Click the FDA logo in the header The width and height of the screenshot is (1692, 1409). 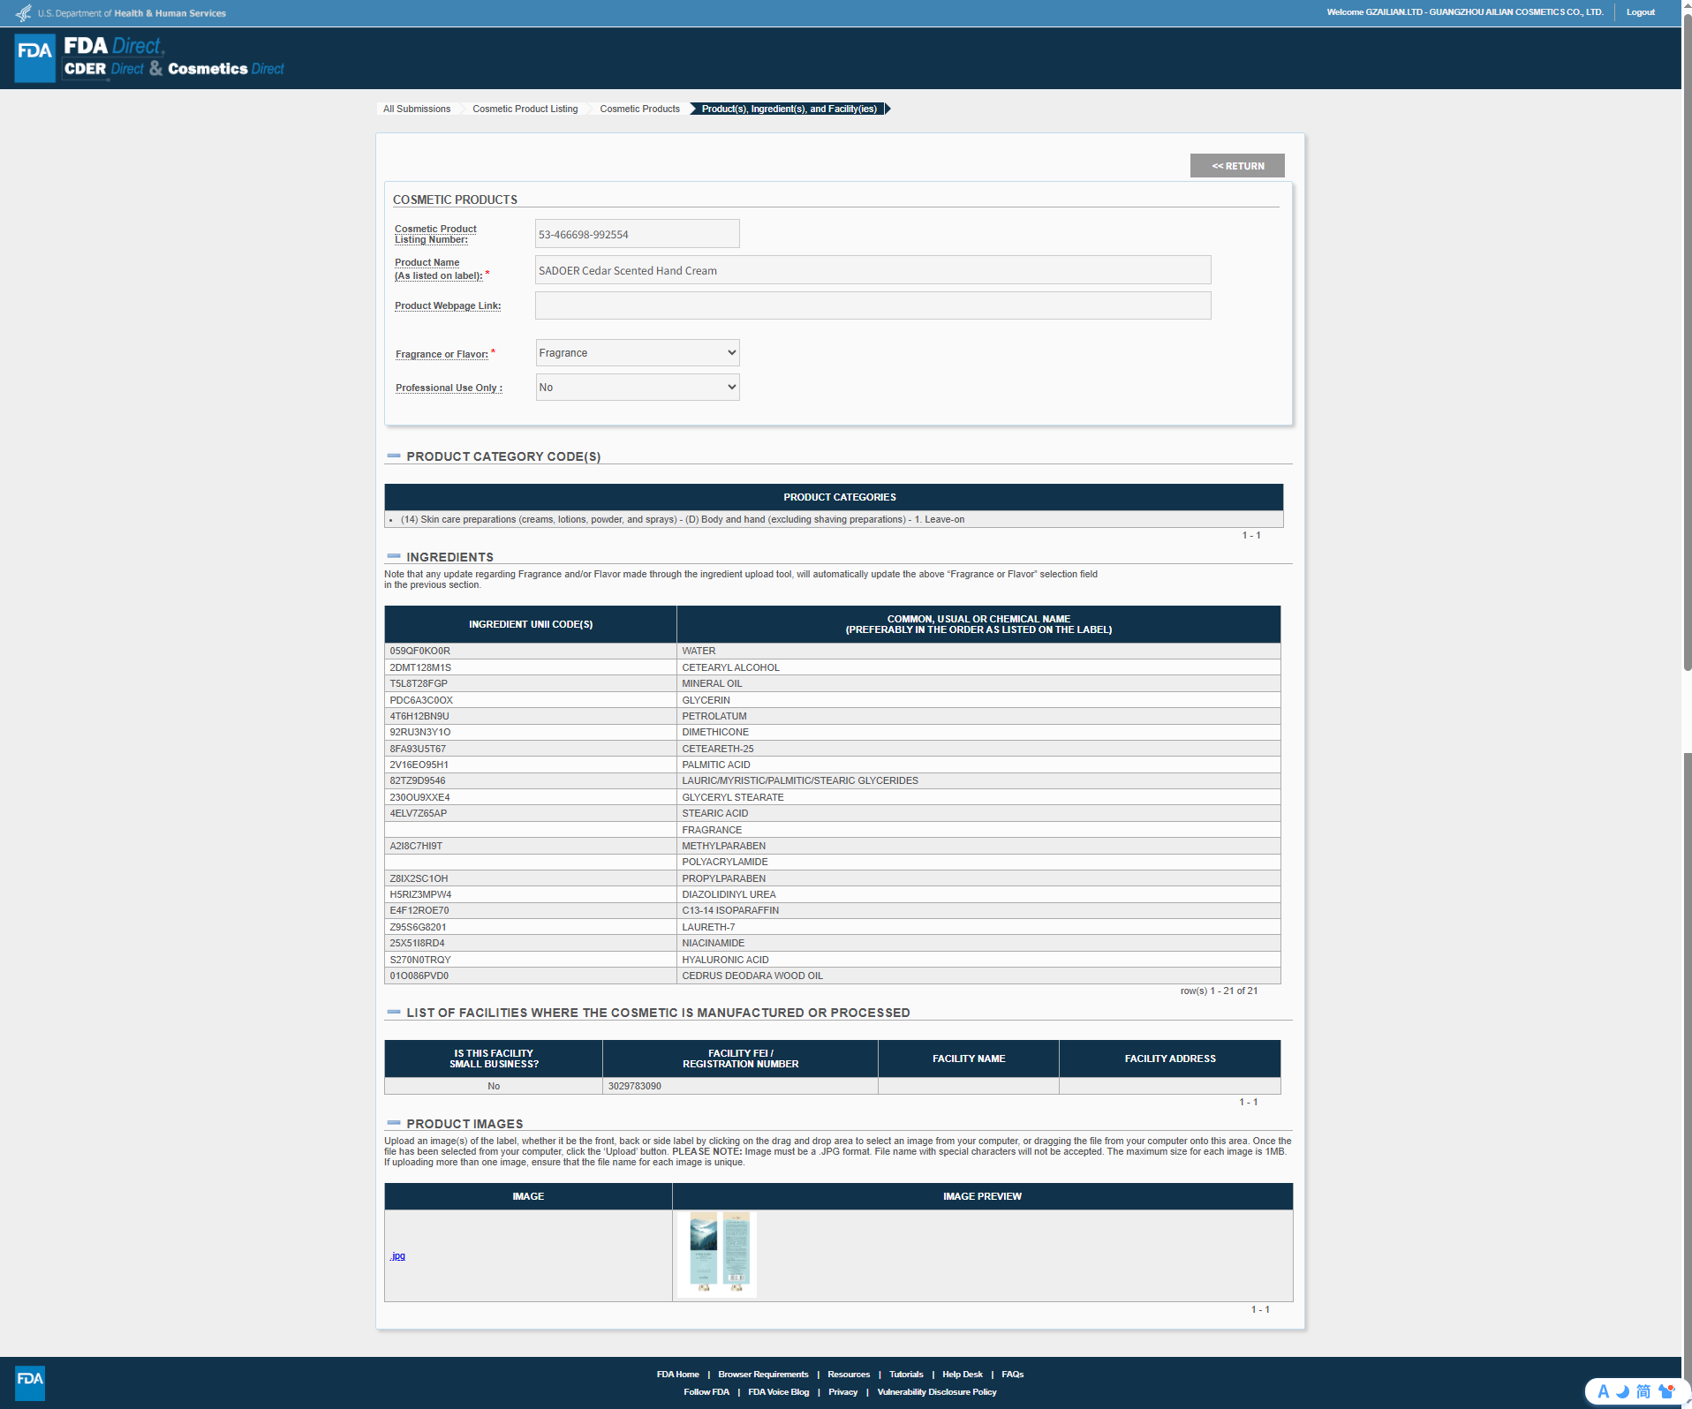(35, 57)
